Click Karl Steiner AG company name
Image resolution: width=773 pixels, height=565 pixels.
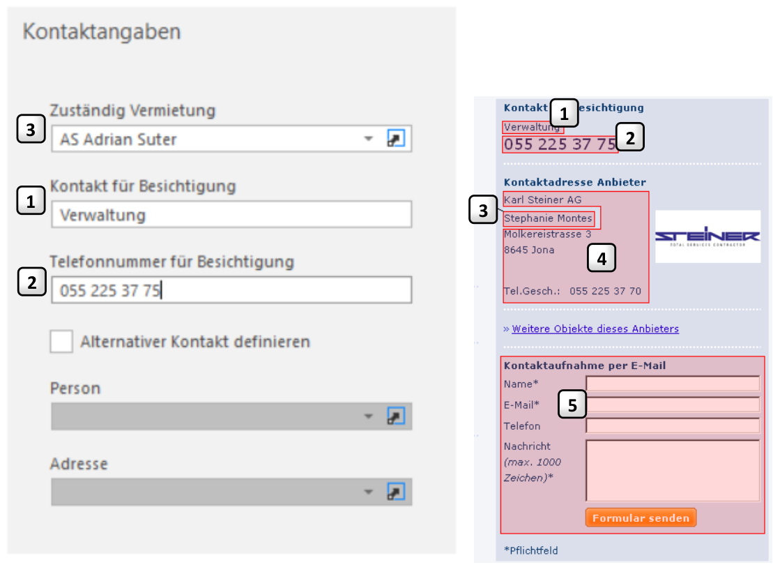click(543, 200)
